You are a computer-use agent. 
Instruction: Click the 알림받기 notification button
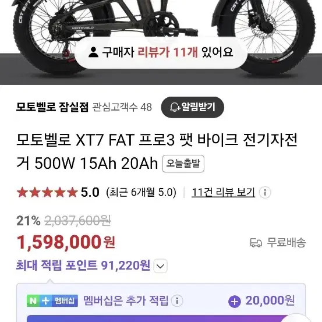point(192,107)
